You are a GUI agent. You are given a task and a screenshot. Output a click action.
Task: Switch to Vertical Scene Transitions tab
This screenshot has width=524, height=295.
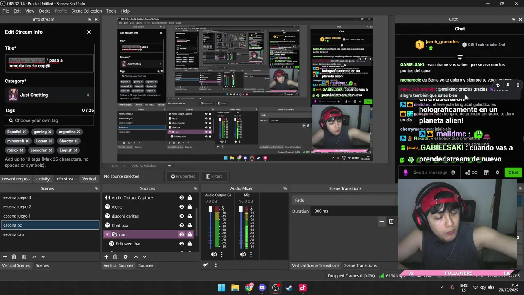(x=315, y=265)
